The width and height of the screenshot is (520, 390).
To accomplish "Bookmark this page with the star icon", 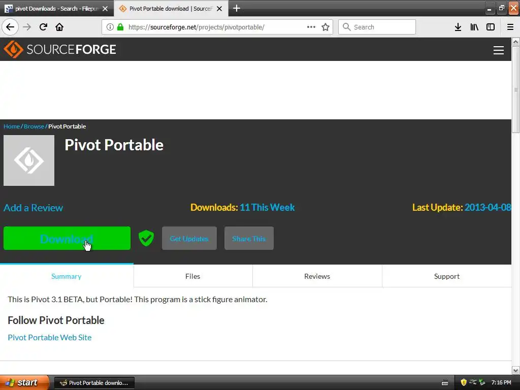I will tap(326, 27).
